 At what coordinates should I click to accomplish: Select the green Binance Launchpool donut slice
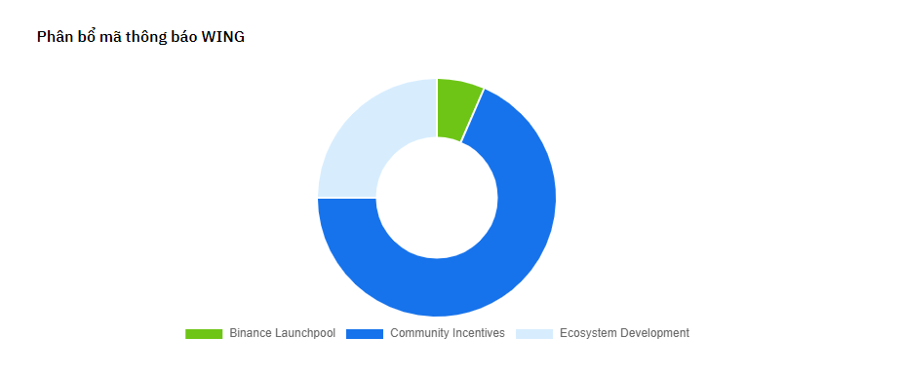tap(455, 109)
